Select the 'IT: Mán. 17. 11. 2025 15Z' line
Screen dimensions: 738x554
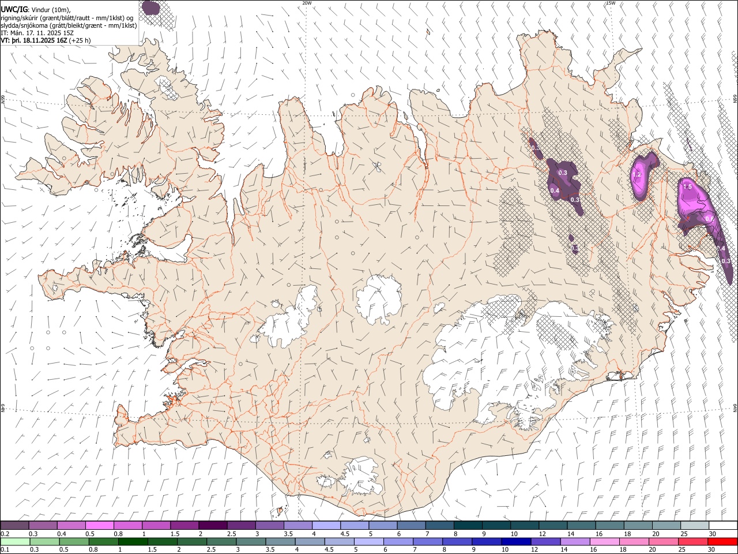[37, 33]
